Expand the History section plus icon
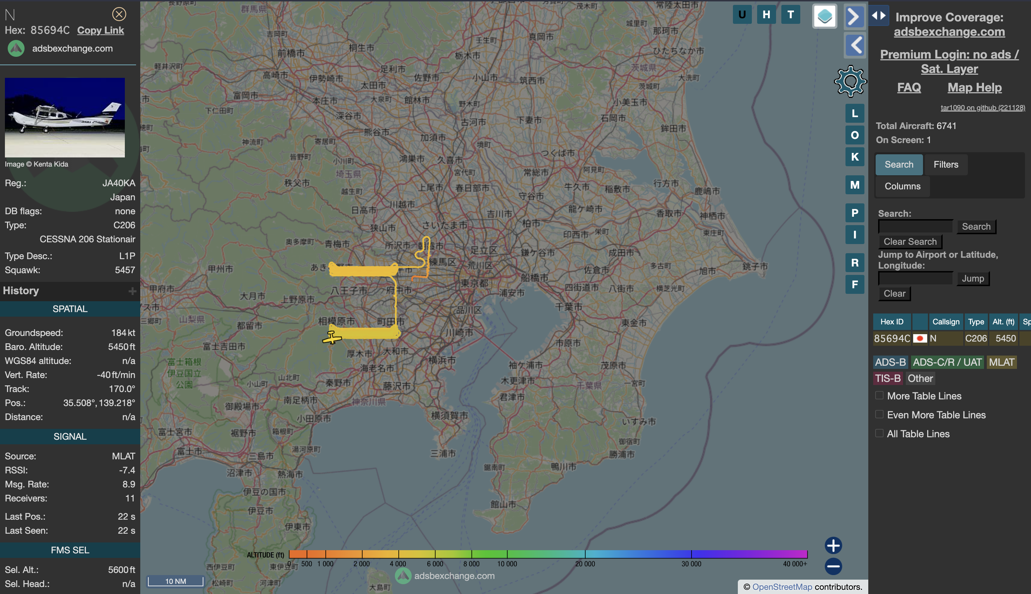 tap(132, 291)
